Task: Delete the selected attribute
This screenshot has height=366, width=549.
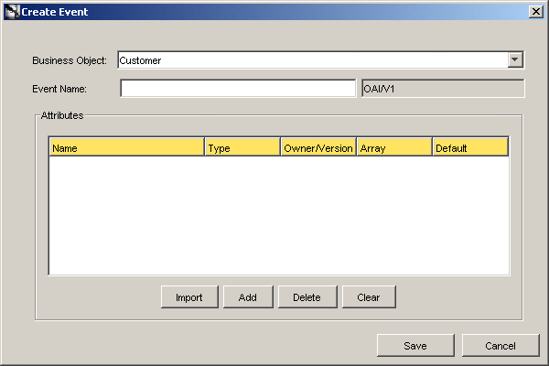Action: pyautogui.click(x=307, y=297)
